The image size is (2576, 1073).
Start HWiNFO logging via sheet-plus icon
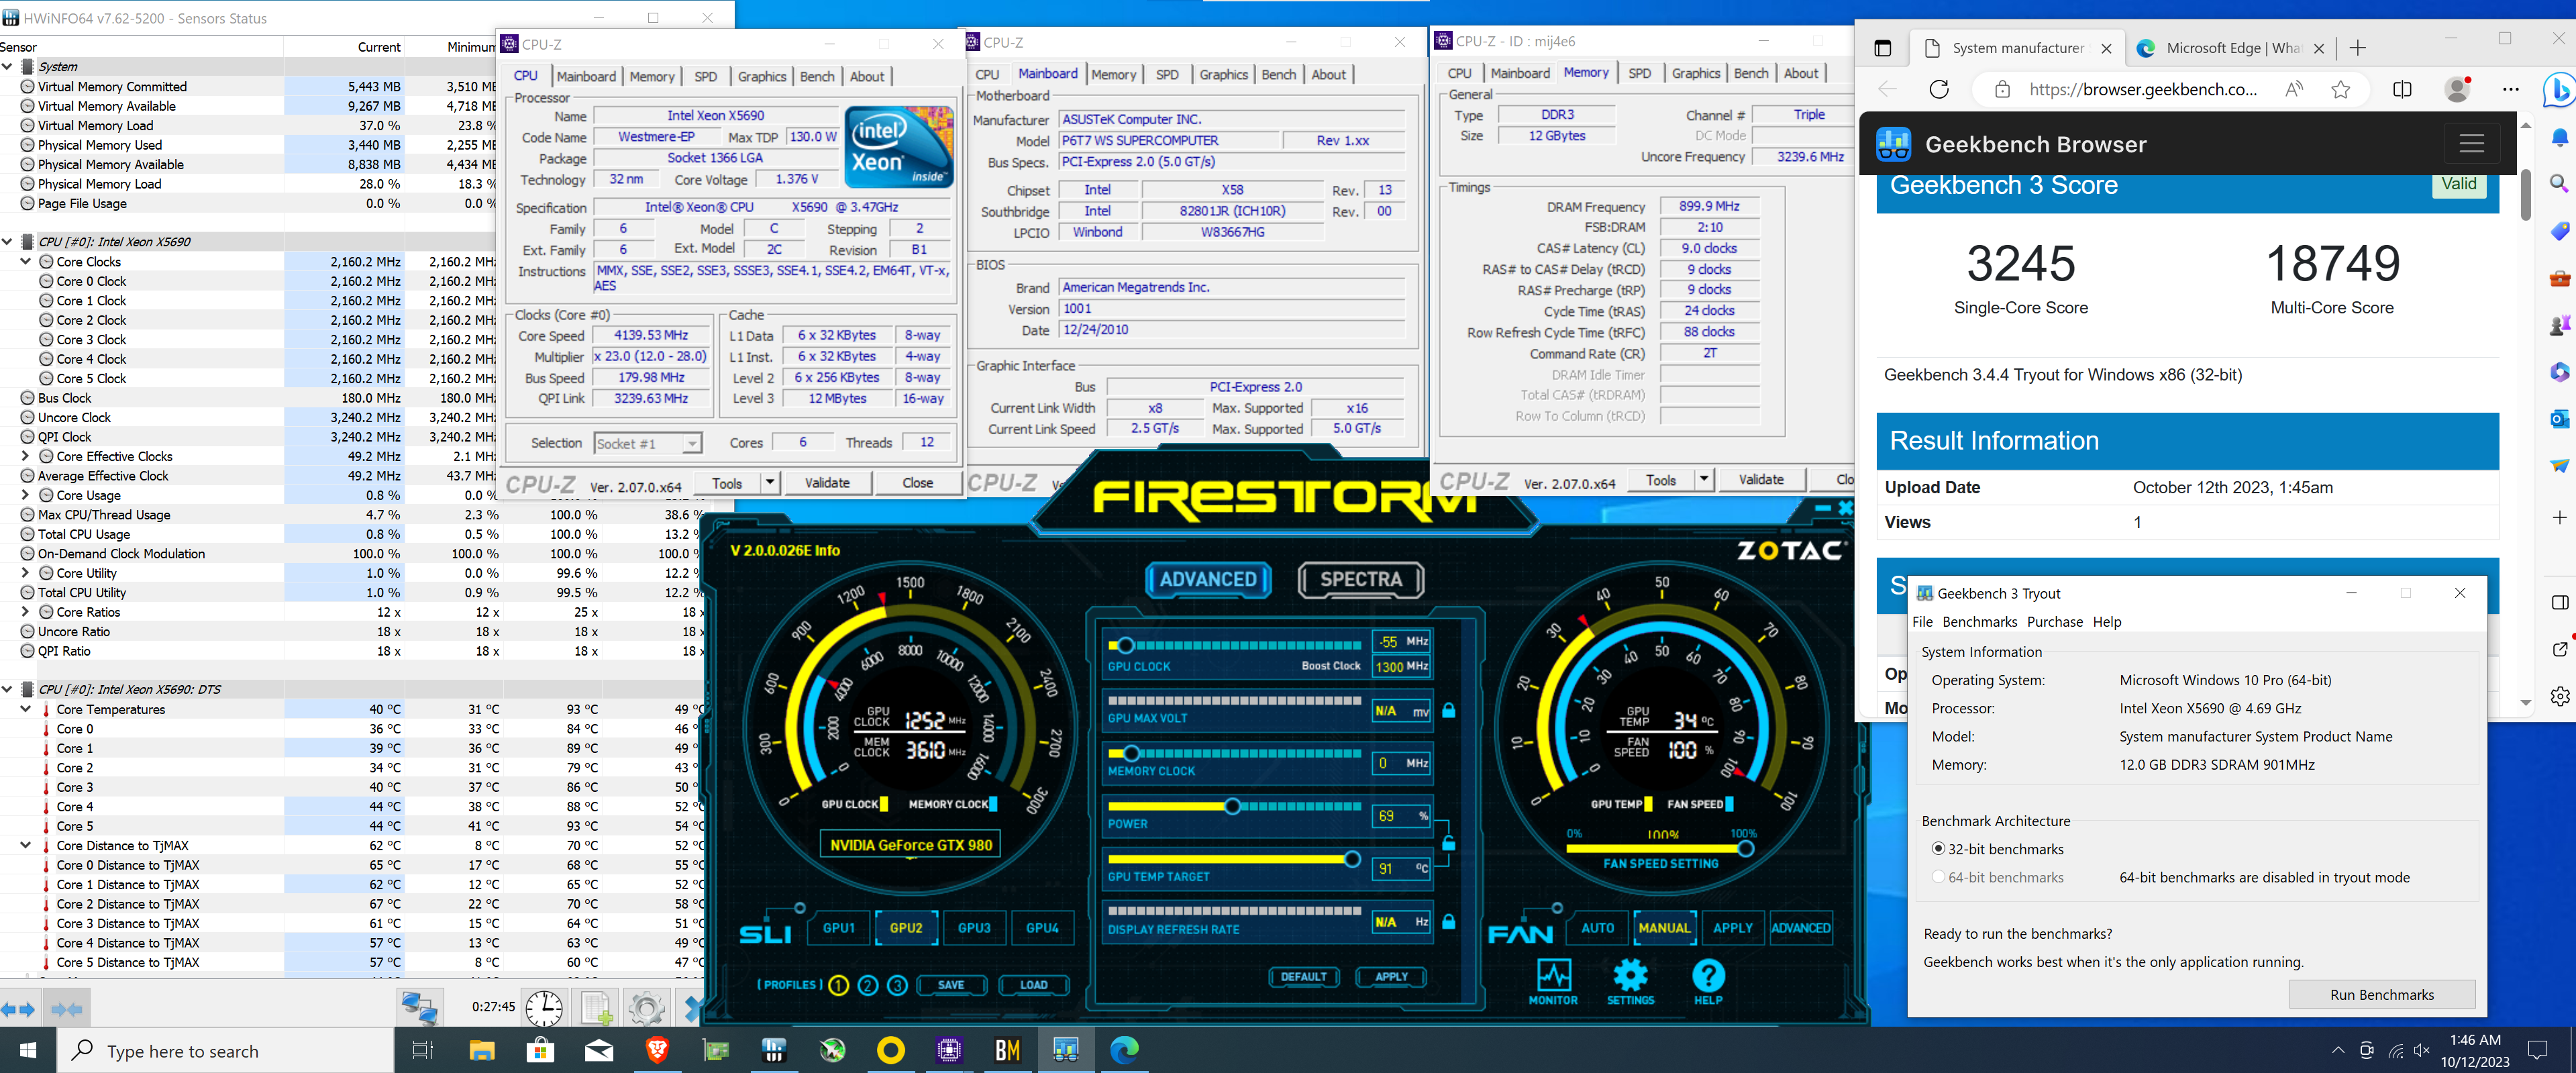pos(597,1008)
